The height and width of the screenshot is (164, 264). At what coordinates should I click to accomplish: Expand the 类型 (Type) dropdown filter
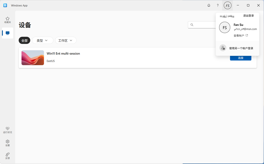(43, 41)
